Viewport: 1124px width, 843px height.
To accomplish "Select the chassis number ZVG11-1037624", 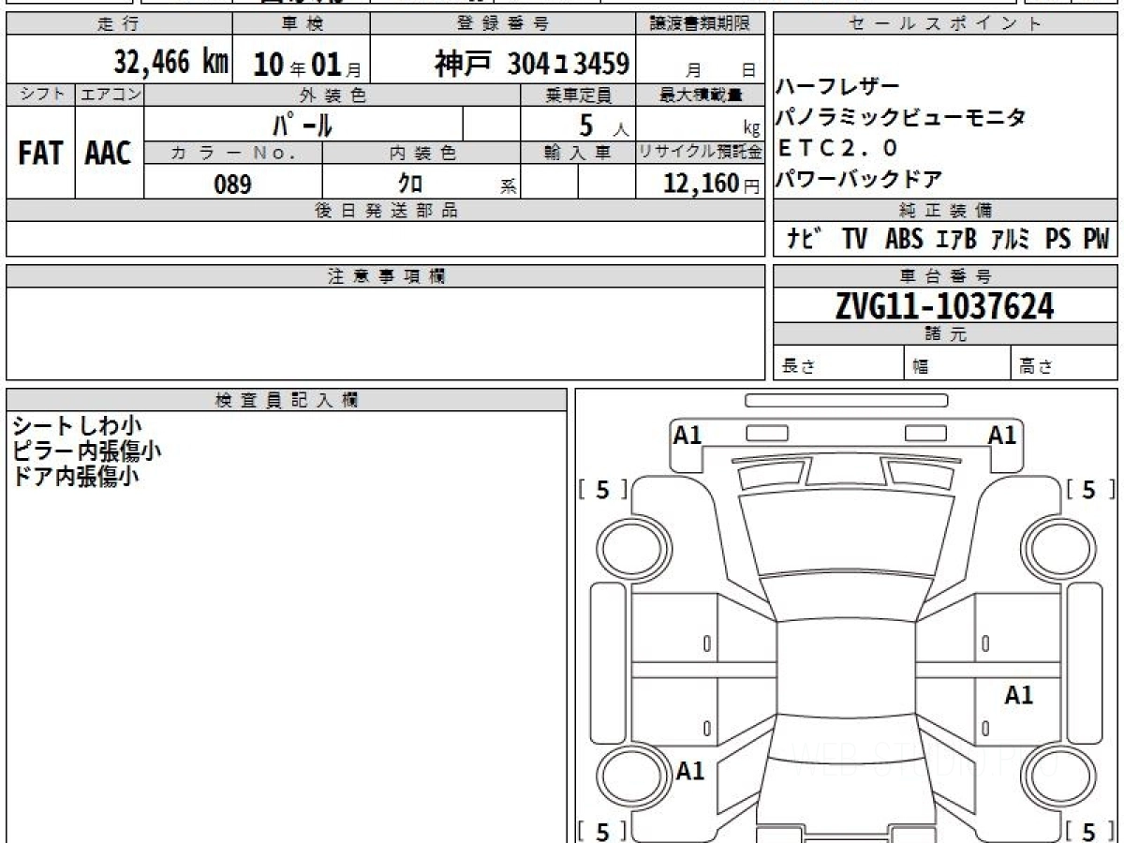I will tap(944, 305).
